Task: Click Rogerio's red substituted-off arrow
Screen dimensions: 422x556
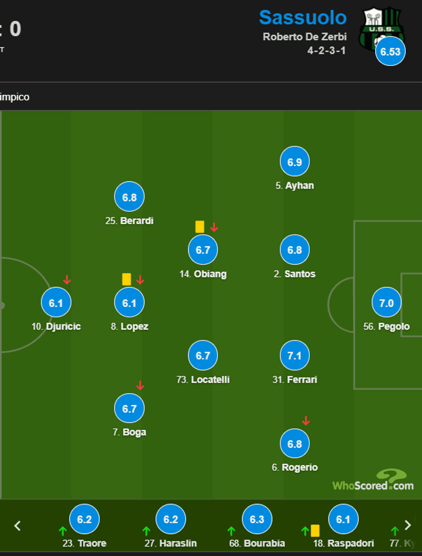Action: [x=306, y=421]
